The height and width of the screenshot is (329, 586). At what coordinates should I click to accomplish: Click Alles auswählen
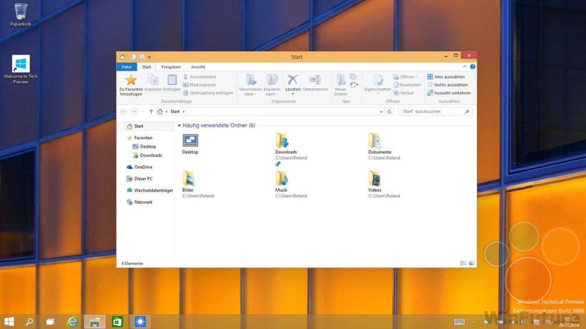(446, 77)
